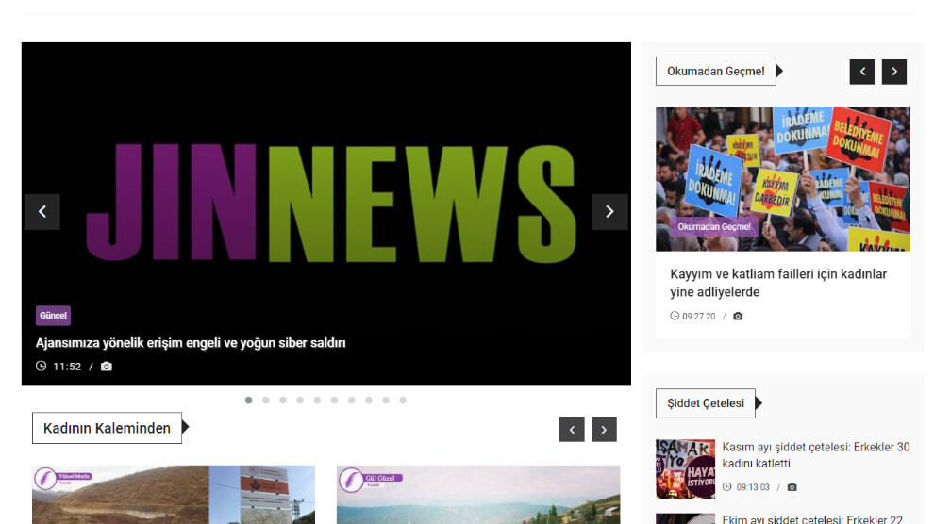The image size is (934, 524).
Task: Open the Okumadan Geçme! section heading
Action: [x=716, y=72]
